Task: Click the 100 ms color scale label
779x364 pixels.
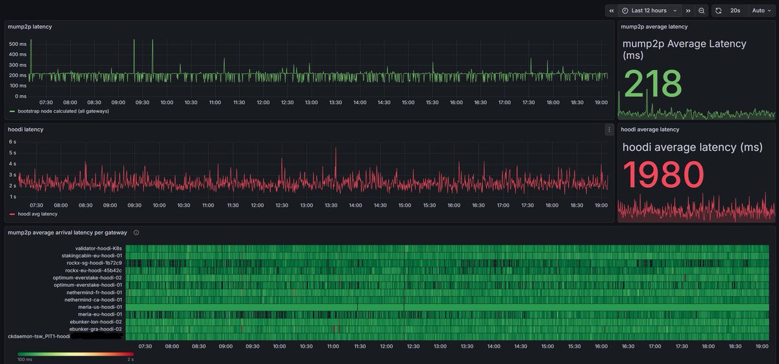Action: (25, 359)
